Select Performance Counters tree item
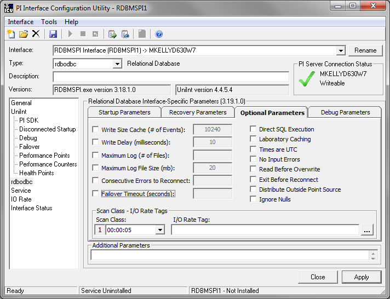 click(x=48, y=164)
